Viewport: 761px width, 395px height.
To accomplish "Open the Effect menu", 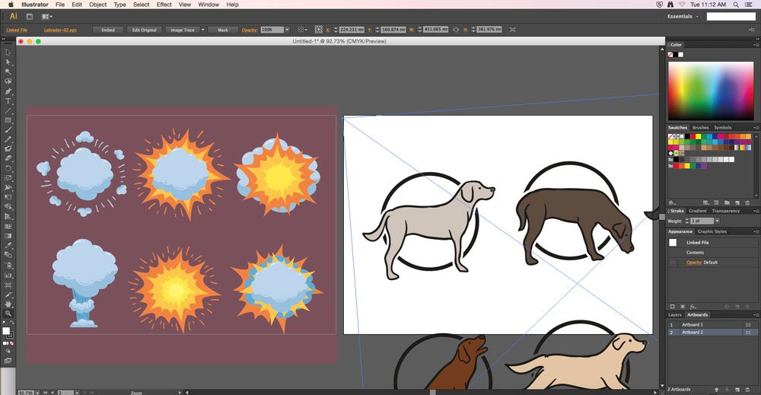I will [164, 5].
